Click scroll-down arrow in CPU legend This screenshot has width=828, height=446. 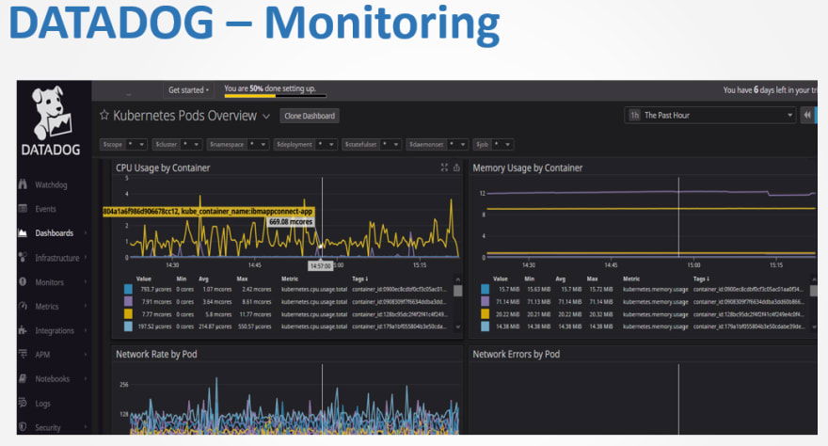pos(458,327)
